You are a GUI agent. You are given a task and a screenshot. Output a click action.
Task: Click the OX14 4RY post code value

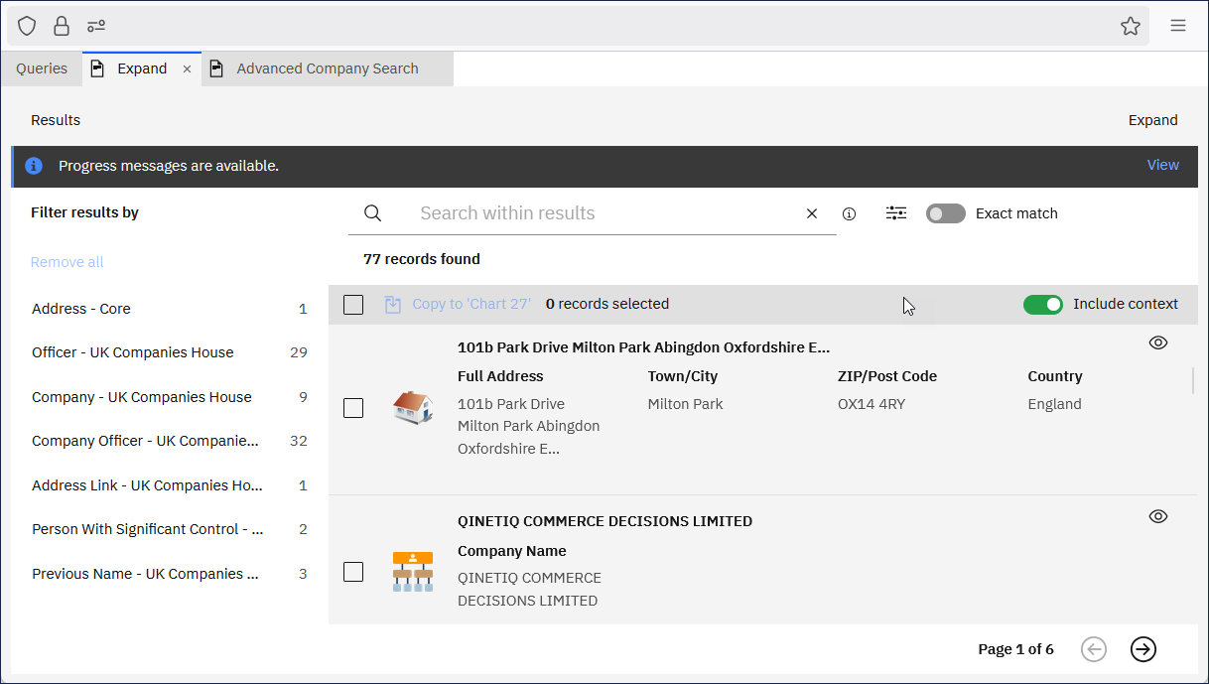coord(872,404)
